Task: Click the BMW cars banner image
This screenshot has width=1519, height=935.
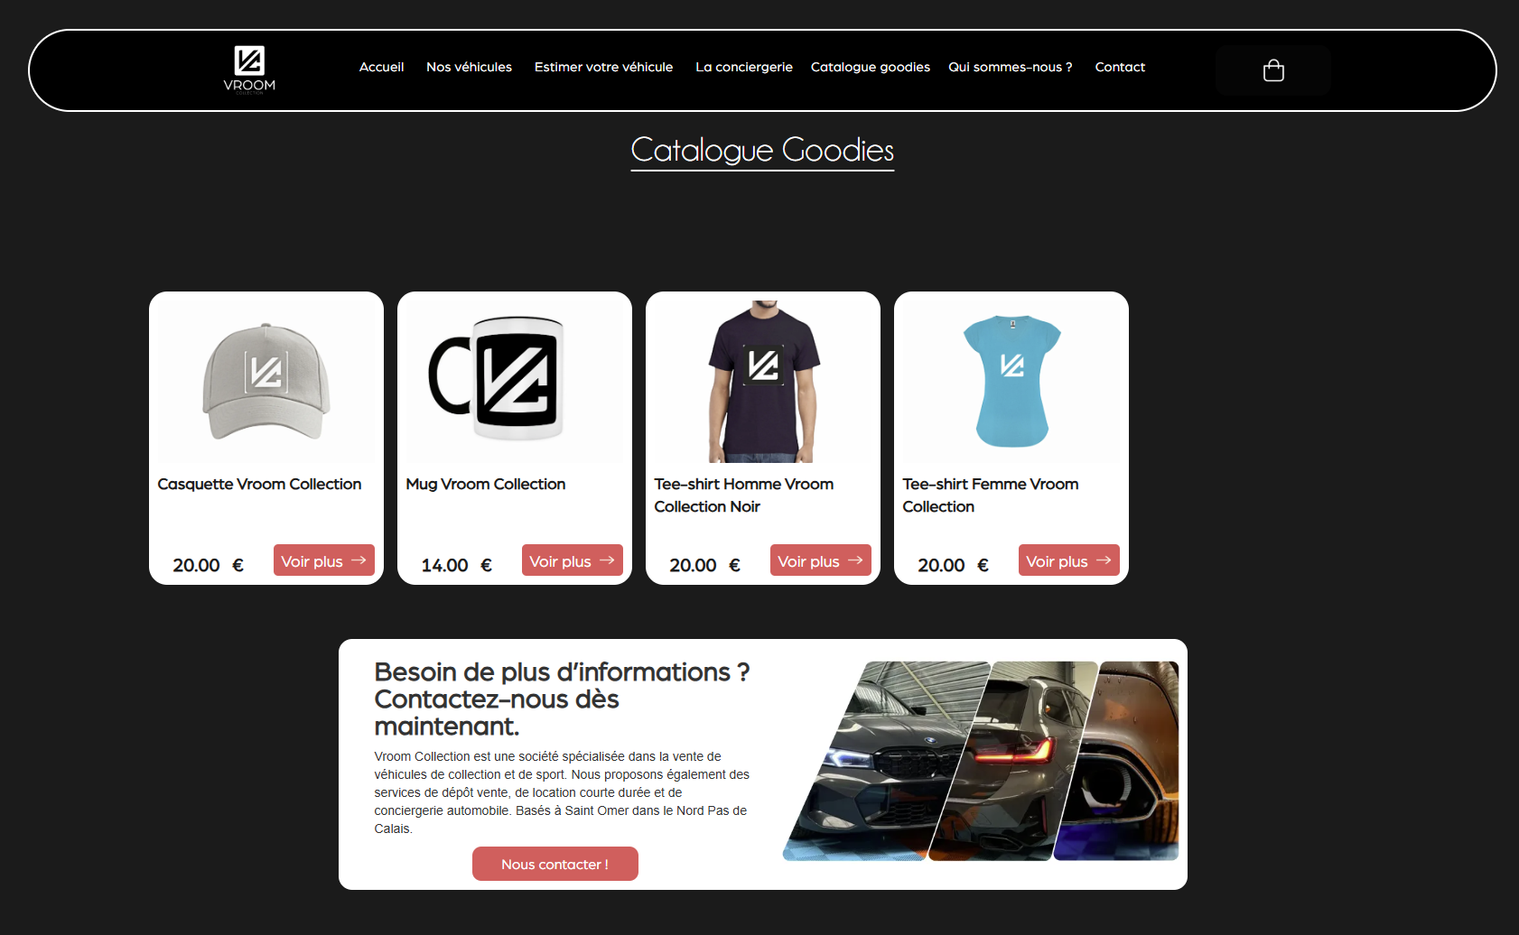Action: (x=981, y=761)
